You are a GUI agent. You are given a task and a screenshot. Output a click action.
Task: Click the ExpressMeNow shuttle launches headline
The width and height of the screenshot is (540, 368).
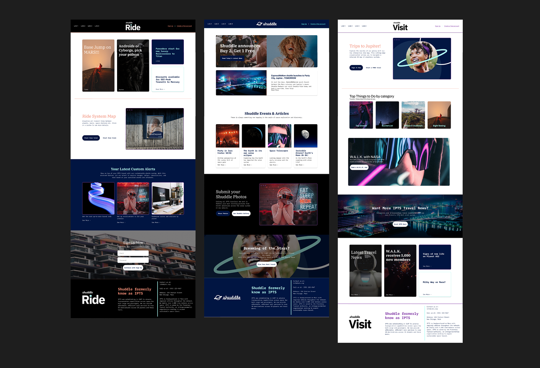click(290, 77)
